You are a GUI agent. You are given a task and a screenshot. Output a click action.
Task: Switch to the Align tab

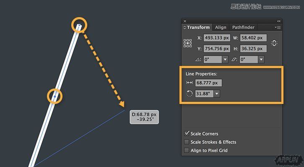coord(221,28)
